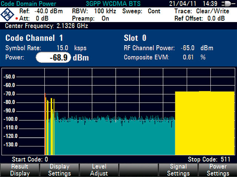Click the -50.0 axis label
Screen dimensions: 237x177
(9, 77)
